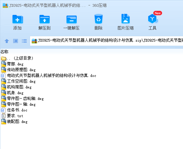Select file name '机身.dwg'
The height and width of the screenshot is (149, 183).
click(x=15, y=93)
